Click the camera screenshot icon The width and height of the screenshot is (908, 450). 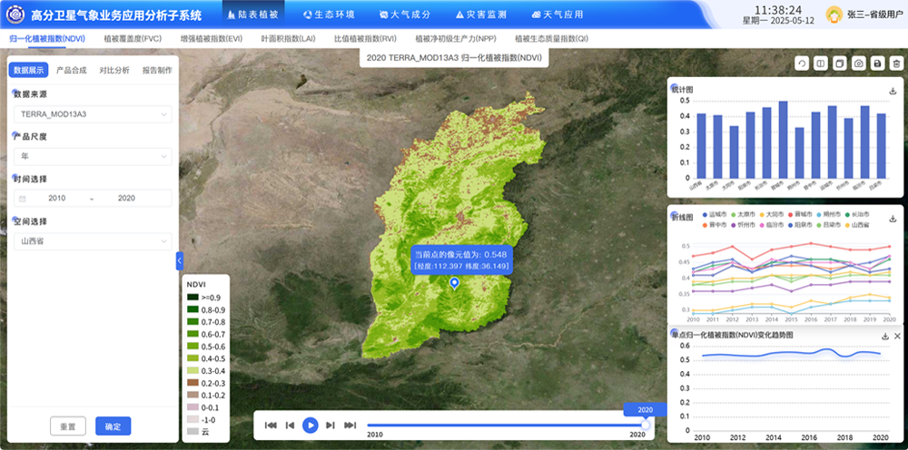(x=859, y=64)
